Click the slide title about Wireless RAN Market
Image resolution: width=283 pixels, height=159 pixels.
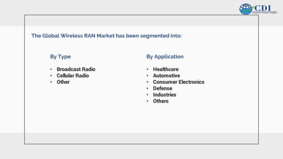(106, 36)
